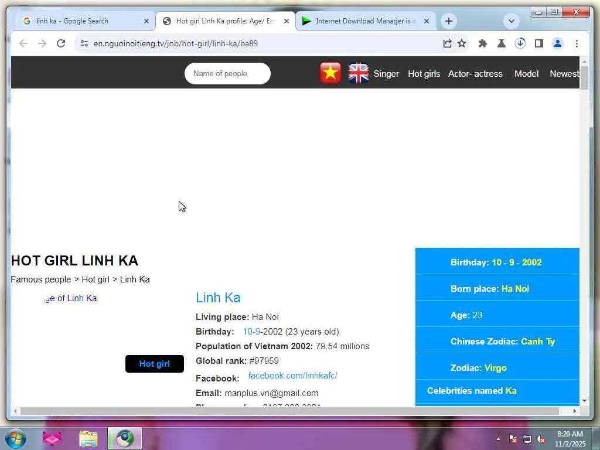The width and height of the screenshot is (600, 450).
Task: View site information icon in address bar
Action: (84, 43)
